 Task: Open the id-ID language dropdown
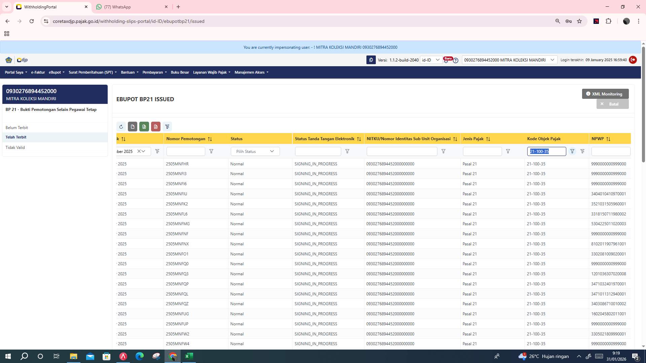tap(431, 60)
